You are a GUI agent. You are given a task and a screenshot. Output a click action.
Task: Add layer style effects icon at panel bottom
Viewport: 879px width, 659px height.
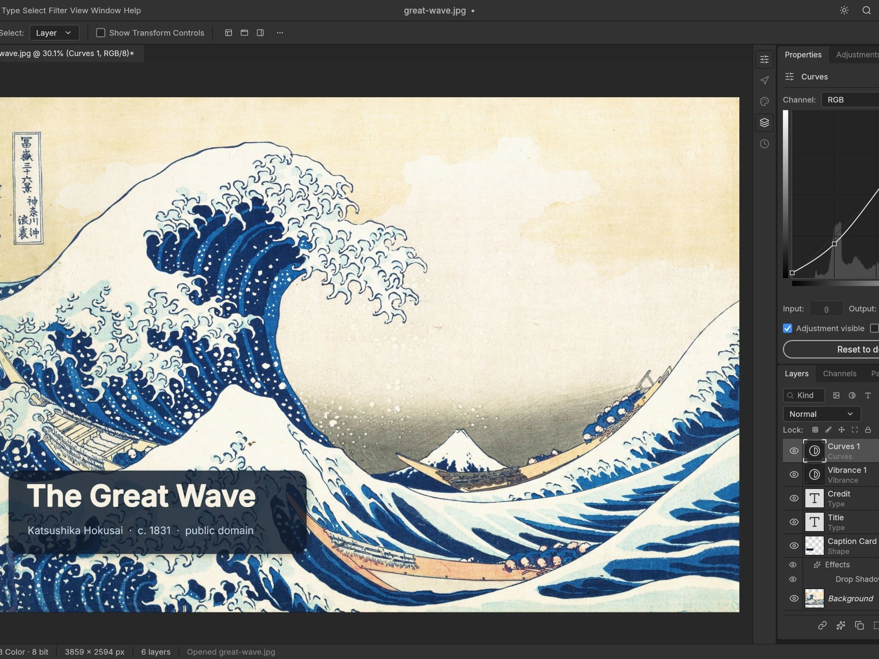840,625
